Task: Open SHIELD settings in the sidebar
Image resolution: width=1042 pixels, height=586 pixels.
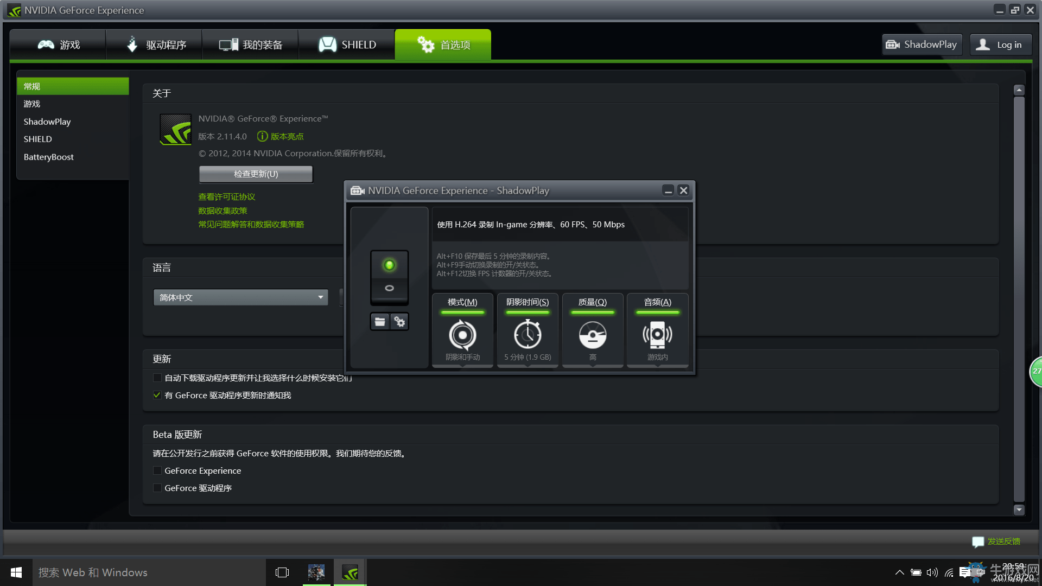Action: click(73, 139)
